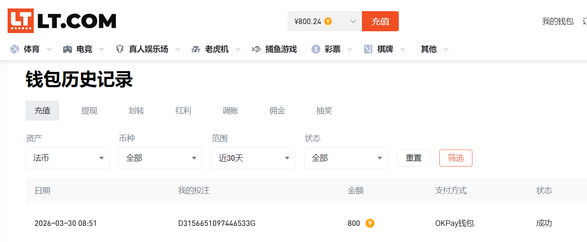The image size is (587, 242).
Task: Open the 资产 dropdown showing 法币
Action: click(x=68, y=158)
